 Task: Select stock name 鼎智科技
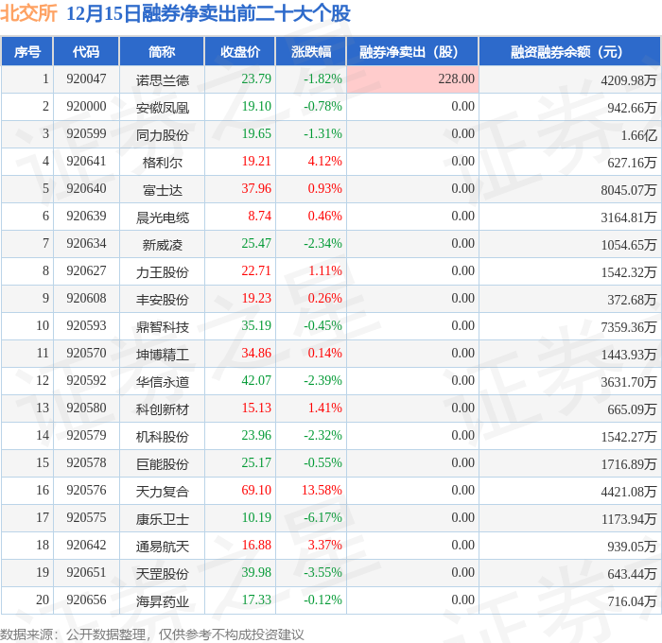click(162, 327)
